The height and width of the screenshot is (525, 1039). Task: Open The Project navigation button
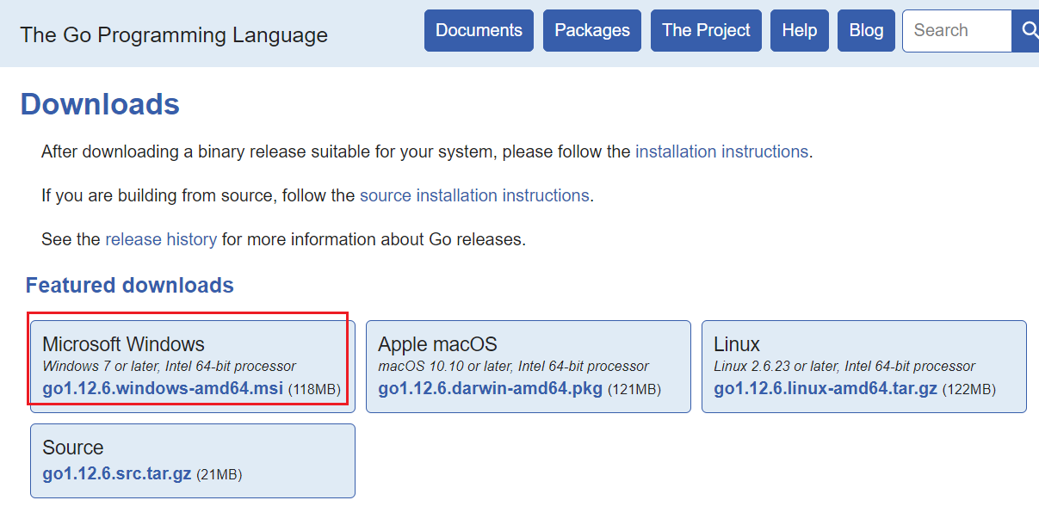(x=706, y=31)
